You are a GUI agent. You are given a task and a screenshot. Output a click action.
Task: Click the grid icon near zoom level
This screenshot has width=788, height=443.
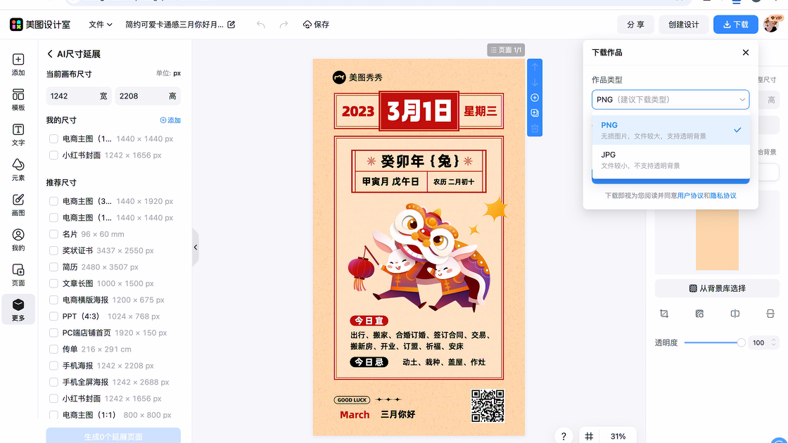coord(589,437)
